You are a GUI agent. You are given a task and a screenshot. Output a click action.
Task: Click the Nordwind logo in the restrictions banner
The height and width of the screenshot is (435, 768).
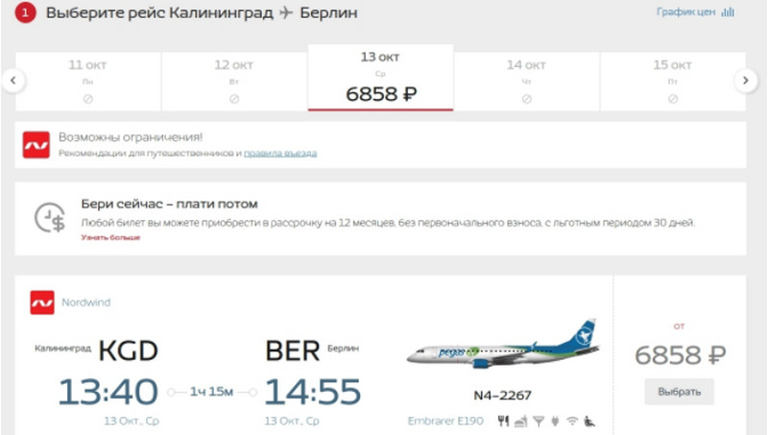point(36,145)
